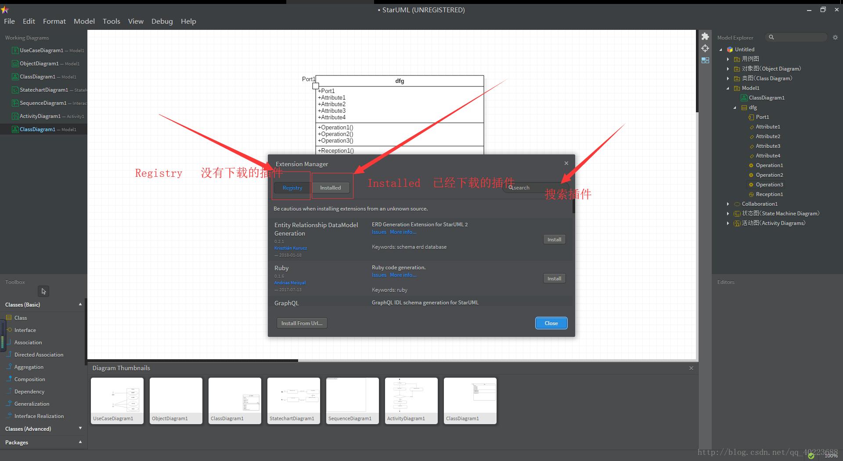The height and width of the screenshot is (461, 843).
Task: Switch to the Installed tab
Action: [330, 188]
